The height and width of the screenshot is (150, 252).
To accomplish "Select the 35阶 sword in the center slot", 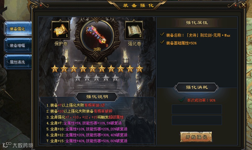I will pyautogui.click(x=97, y=36).
